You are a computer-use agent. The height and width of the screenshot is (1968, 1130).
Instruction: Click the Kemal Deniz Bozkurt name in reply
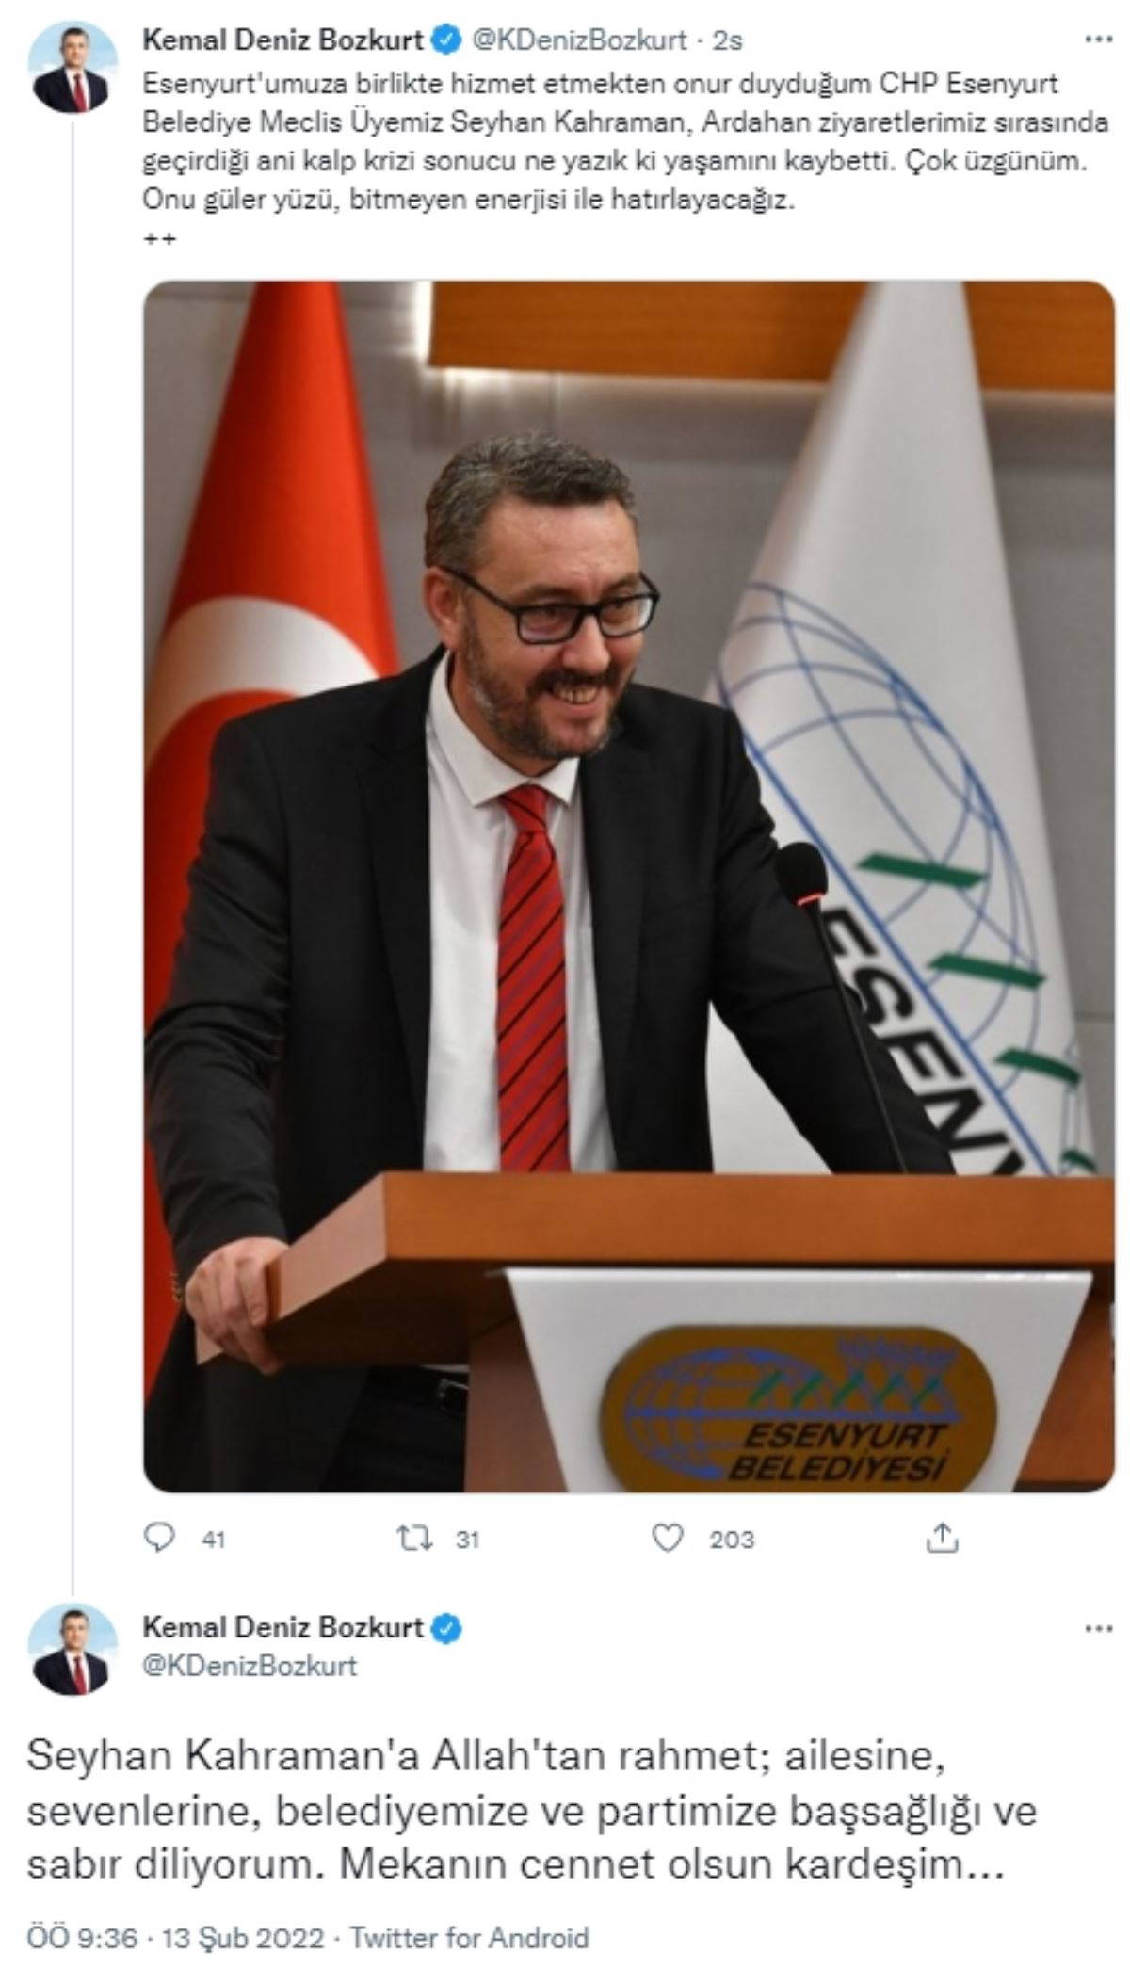click(x=283, y=1626)
